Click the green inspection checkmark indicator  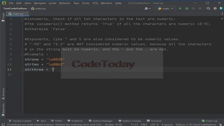pos(222,19)
